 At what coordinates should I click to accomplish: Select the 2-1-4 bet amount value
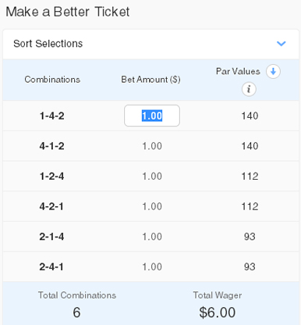[152, 237]
